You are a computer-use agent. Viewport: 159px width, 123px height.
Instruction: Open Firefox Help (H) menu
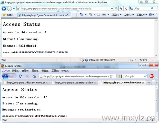65,71
